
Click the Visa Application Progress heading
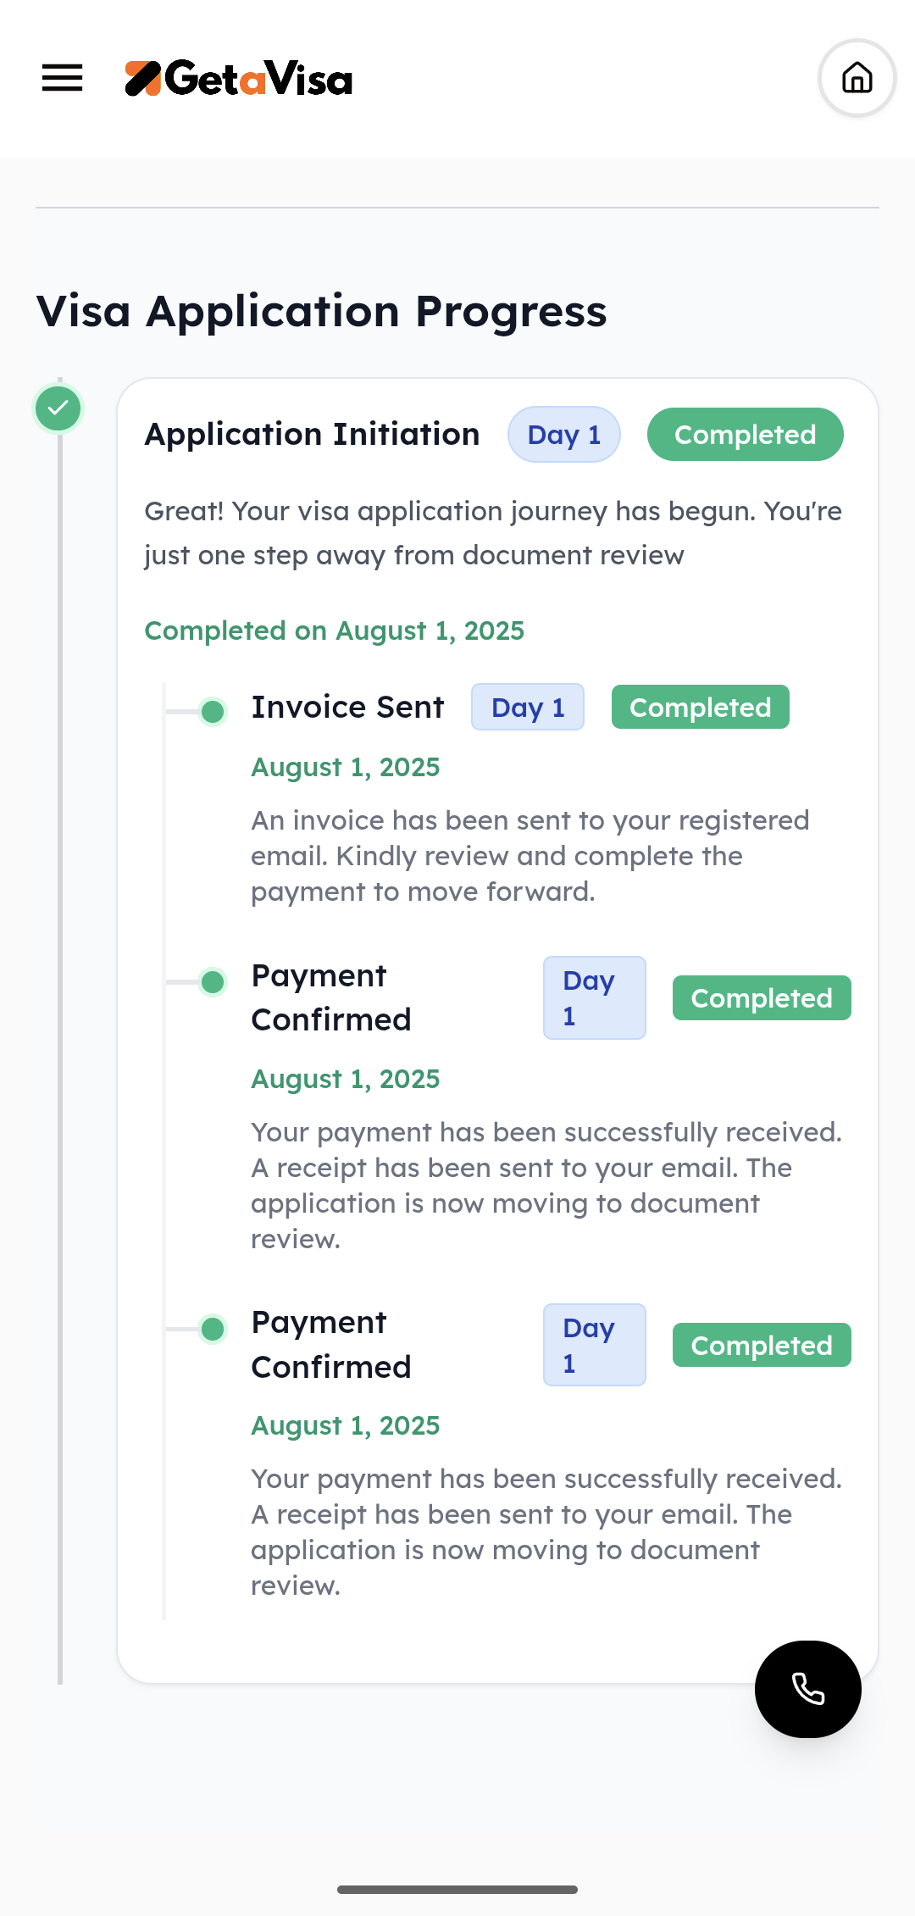321,311
